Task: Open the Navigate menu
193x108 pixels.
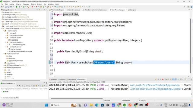Action: pyautogui.click(x=26, y=4)
